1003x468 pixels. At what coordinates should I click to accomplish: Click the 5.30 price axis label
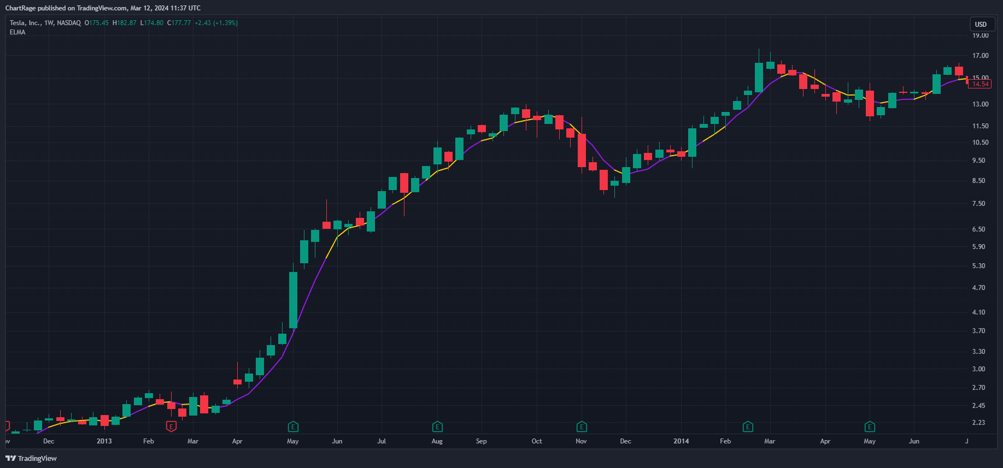[979, 266]
